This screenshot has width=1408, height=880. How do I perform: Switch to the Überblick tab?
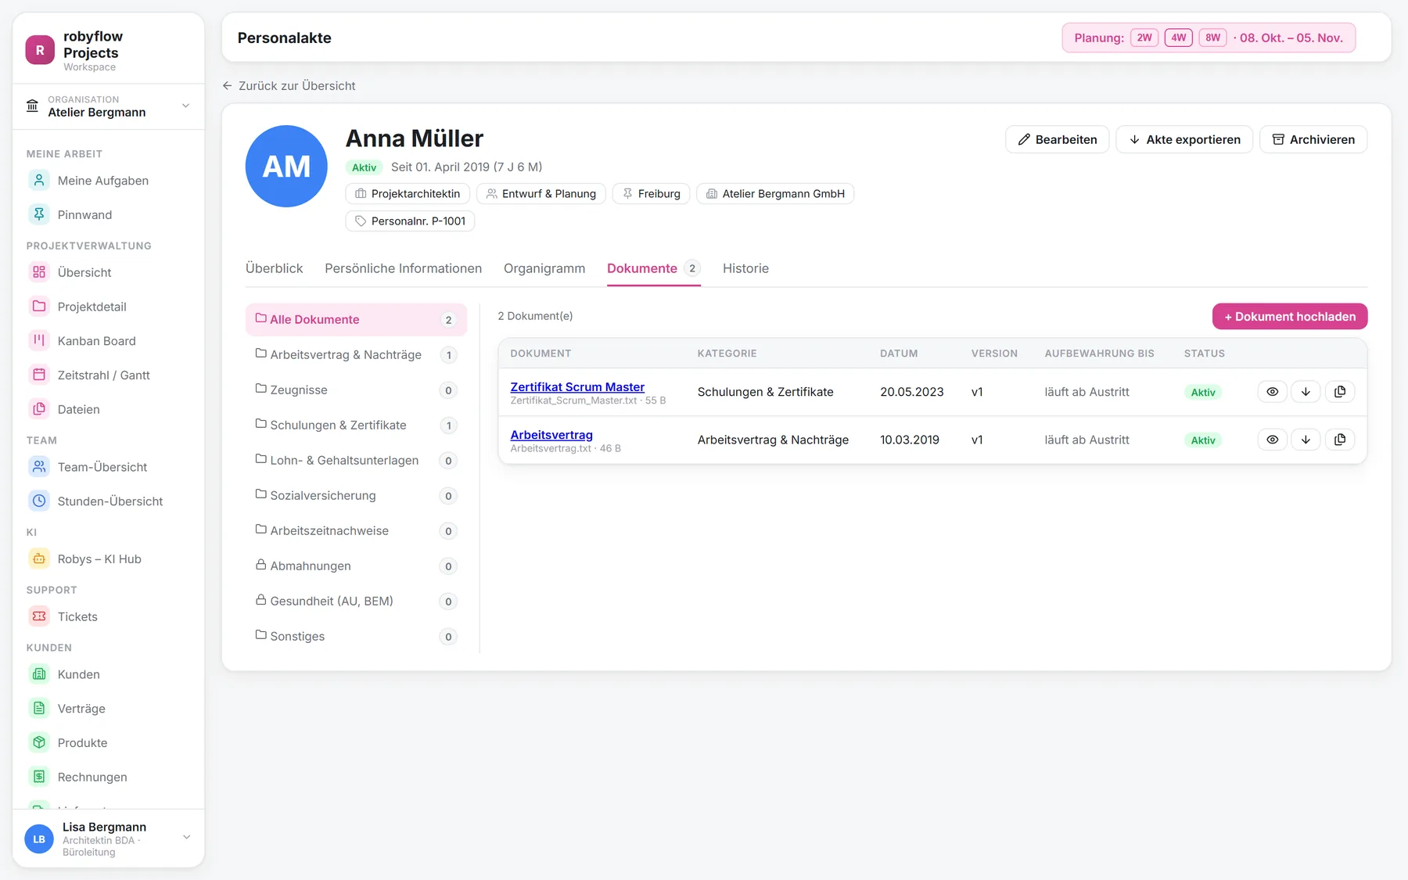tap(274, 268)
